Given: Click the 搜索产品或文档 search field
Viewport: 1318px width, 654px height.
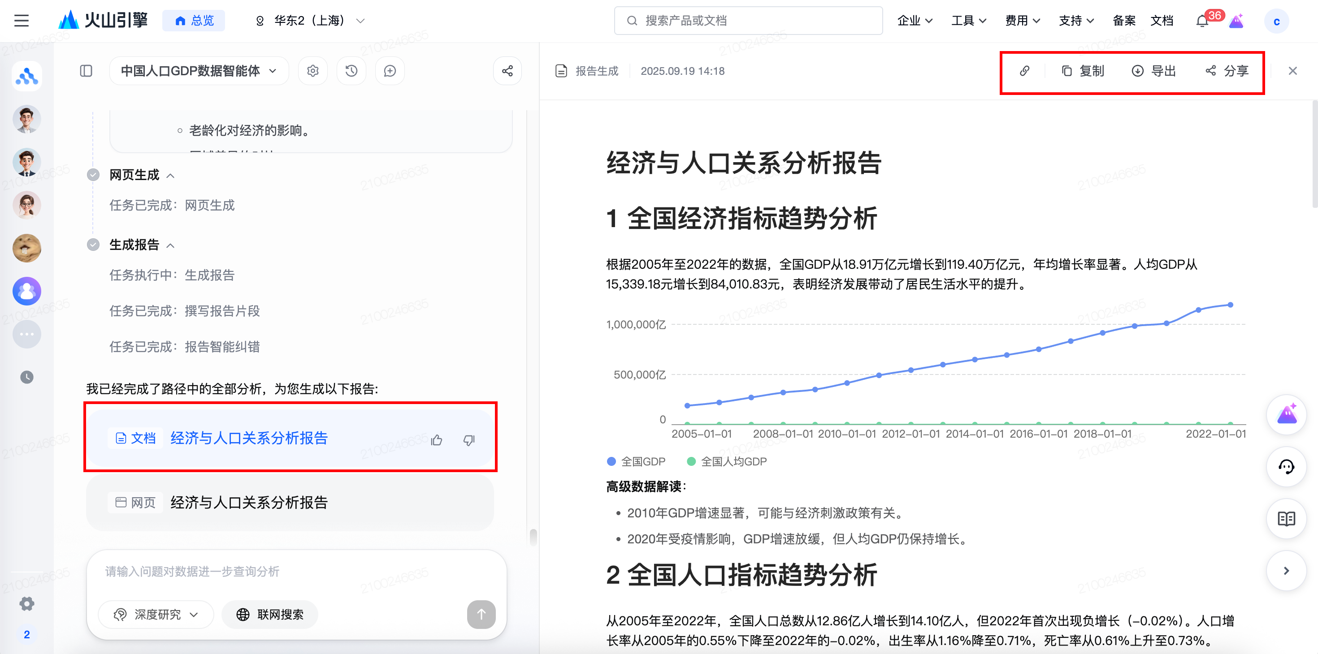Looking at the screenshot, I should [747, 21].
